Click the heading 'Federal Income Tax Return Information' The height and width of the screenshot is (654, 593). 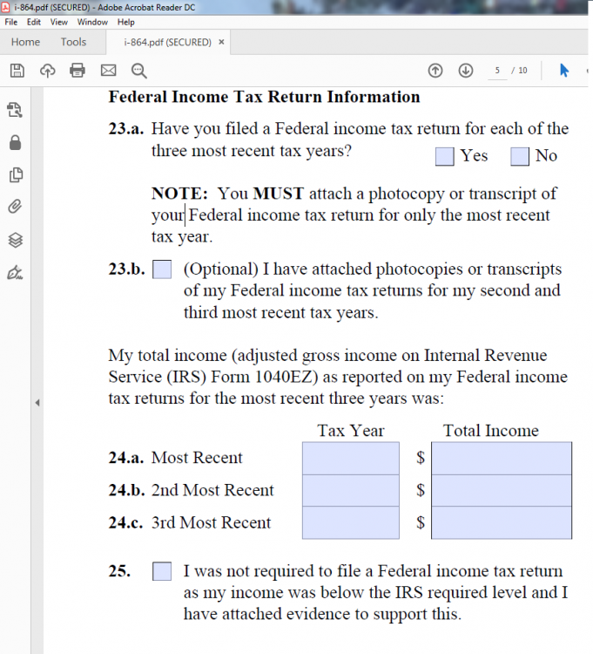[265, 97]
